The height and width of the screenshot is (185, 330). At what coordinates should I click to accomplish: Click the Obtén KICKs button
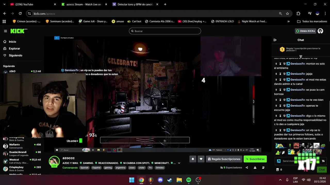306,31
